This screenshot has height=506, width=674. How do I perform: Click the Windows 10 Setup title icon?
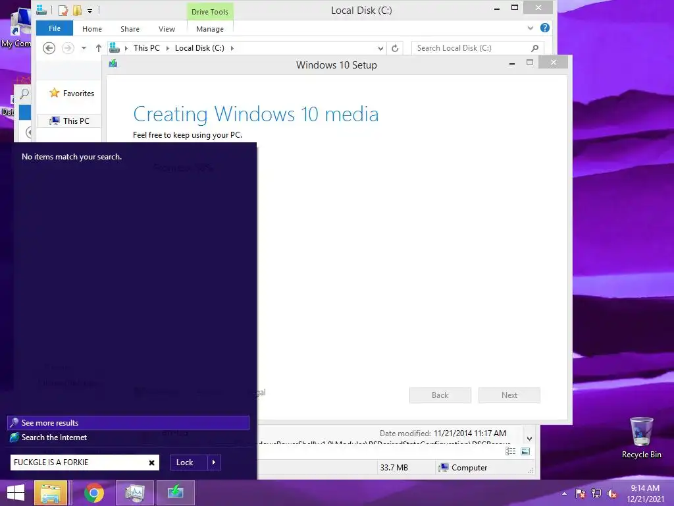[x=113, y=64]
